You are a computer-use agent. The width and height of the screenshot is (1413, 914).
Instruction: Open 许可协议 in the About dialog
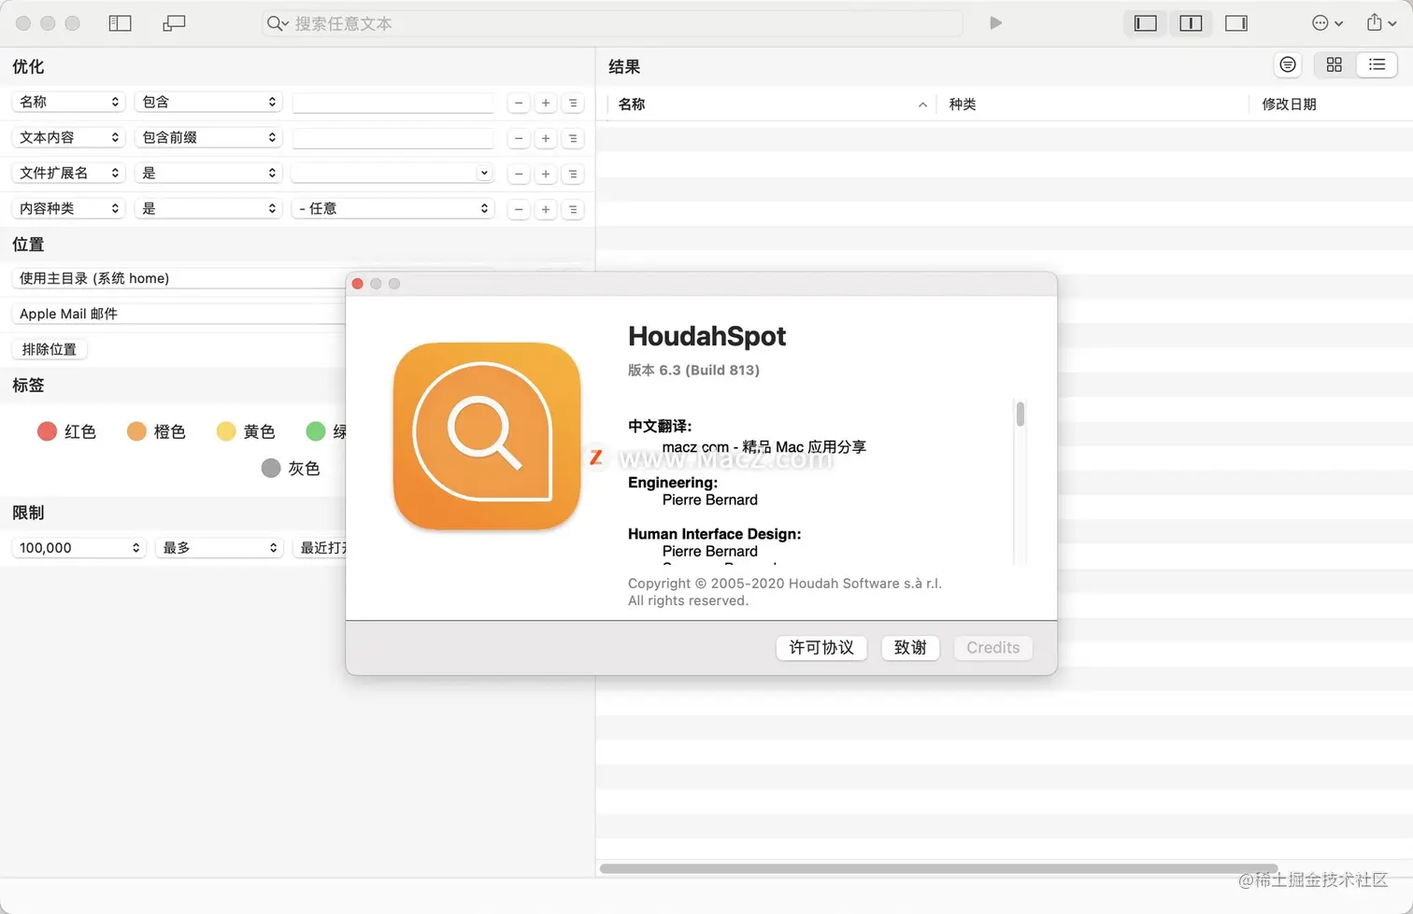tap(821, 648)
